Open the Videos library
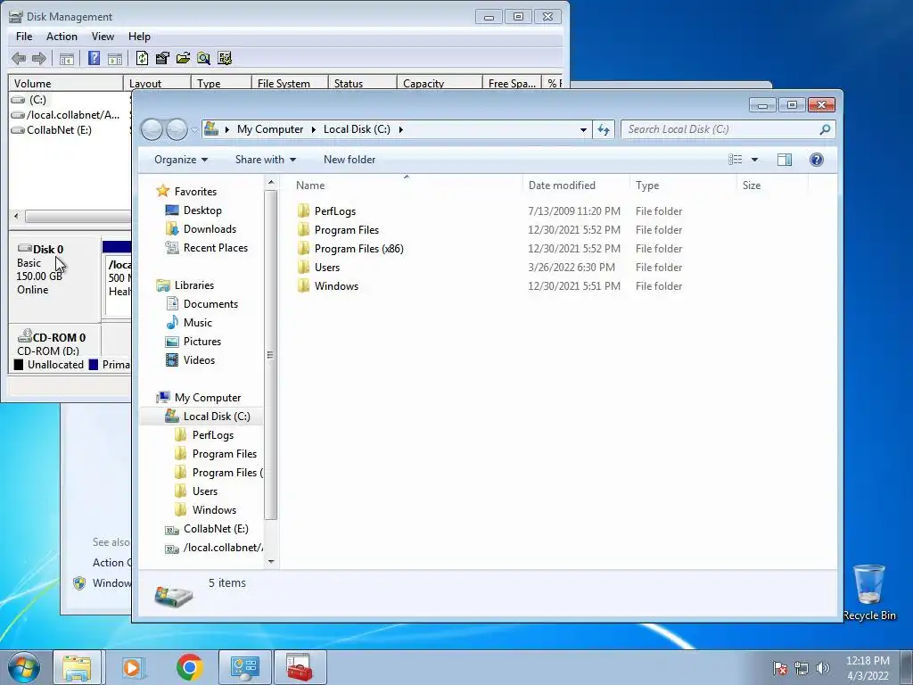This screenshot has height=685, width=913. (199, 360)
